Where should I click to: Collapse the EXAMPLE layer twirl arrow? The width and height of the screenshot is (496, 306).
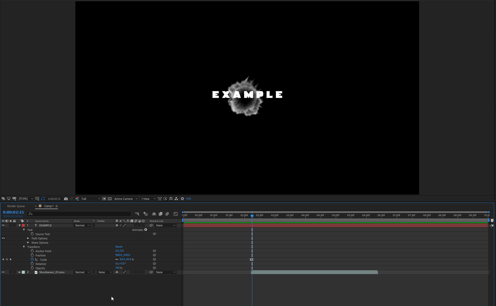tap(20, 225)
